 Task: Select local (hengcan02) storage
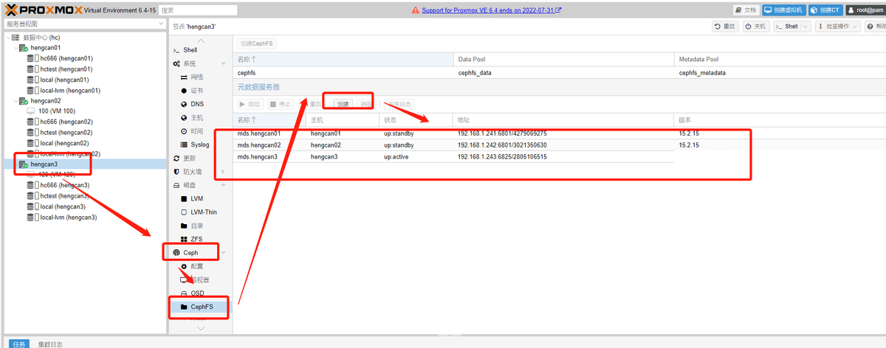click(x=64, y=143)
